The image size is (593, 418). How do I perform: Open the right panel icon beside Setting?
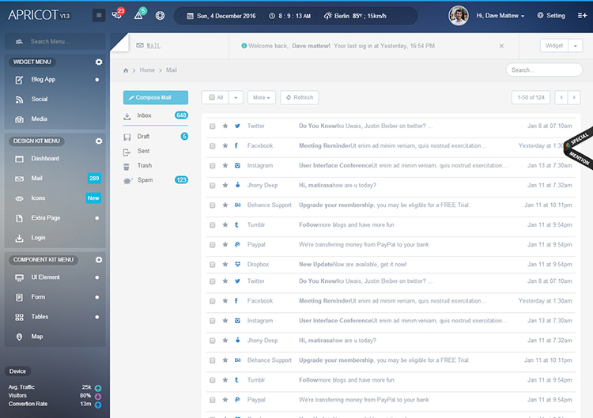pyautogui.click(x=582, y=16)
